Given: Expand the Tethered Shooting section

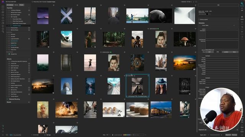Looking at the screenshot, I should [15, 99].
